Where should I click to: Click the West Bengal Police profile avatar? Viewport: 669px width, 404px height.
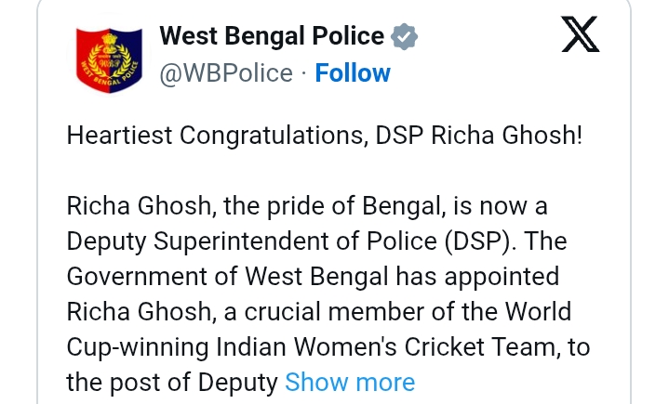(x=108, y=54)
